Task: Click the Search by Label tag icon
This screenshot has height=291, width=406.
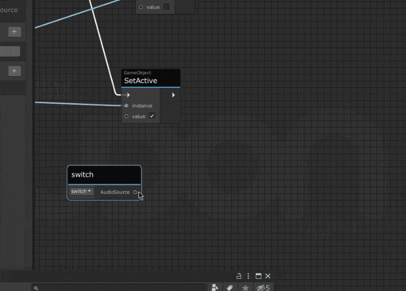Action: [230, 288]
